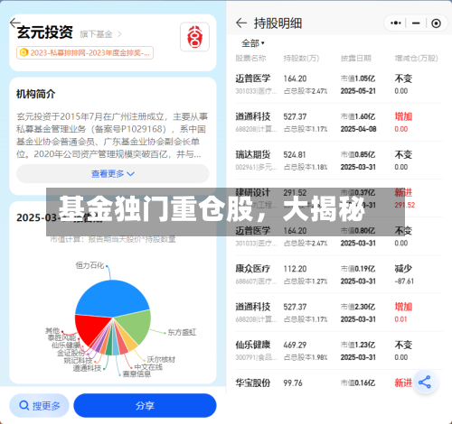The height and width of the screenshot is (424, 452).
Task: Close the mini program via the circle icon
Action: (436, 23)
